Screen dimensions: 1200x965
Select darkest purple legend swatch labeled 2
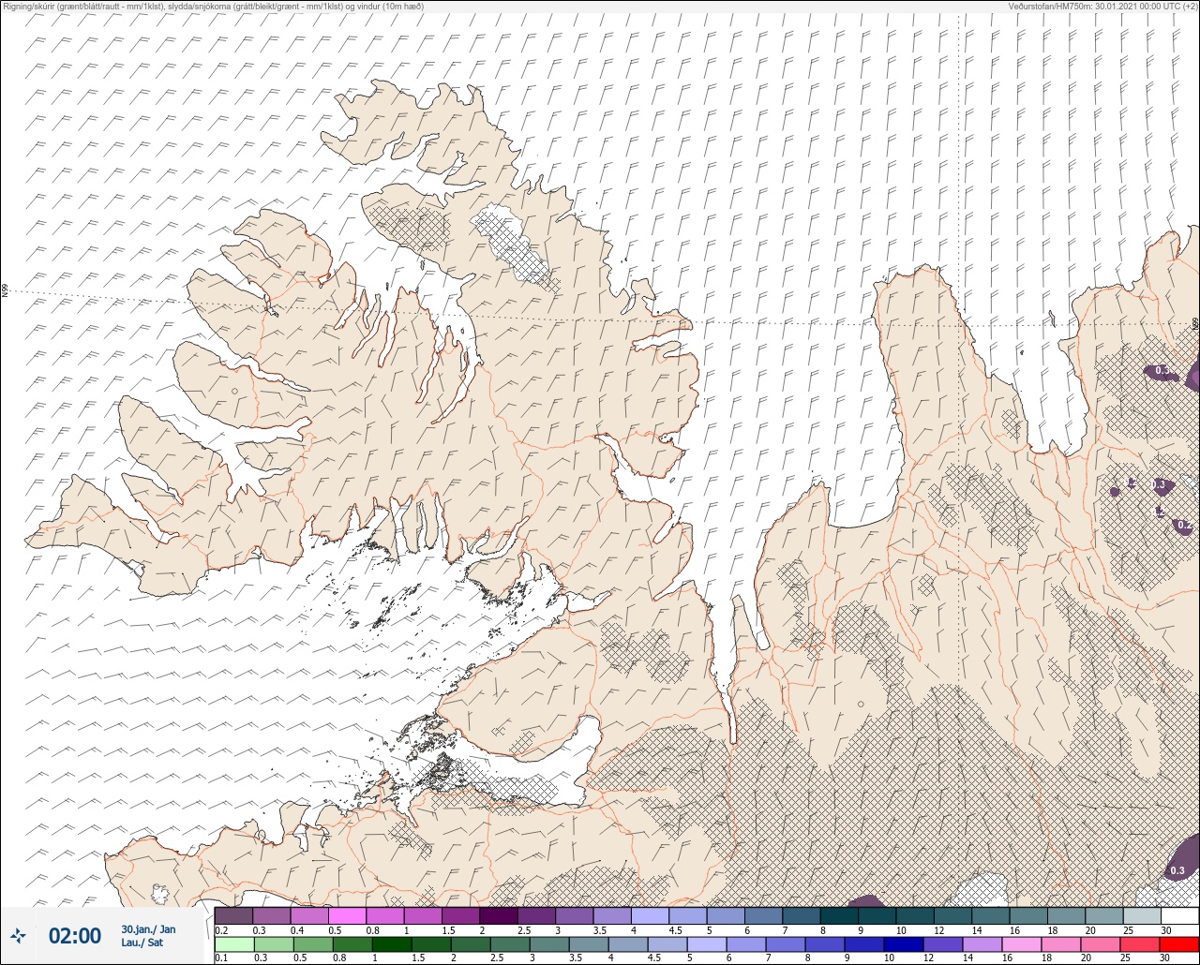click(x=499, y=915)
